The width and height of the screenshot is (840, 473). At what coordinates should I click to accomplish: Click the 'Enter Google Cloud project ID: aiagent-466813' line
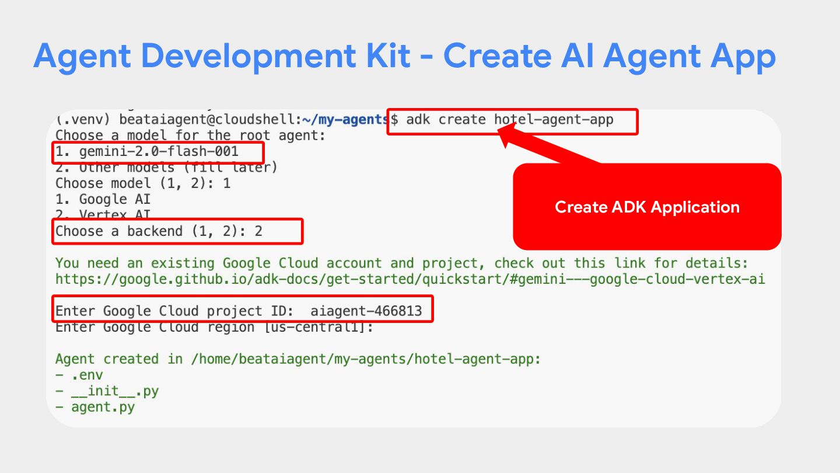click(x=239, y=311)
